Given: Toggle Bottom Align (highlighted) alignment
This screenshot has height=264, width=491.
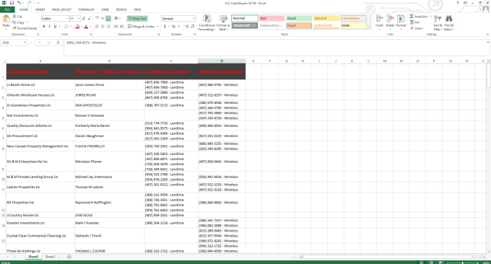Looking at the screenshot, I should coord(108,19).
